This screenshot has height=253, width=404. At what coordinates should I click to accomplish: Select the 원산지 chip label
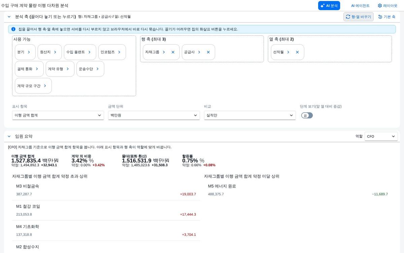tap(45, 52)
